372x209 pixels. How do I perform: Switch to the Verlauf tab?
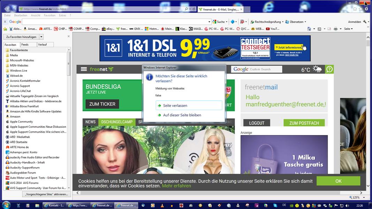(x=45, y=45)
